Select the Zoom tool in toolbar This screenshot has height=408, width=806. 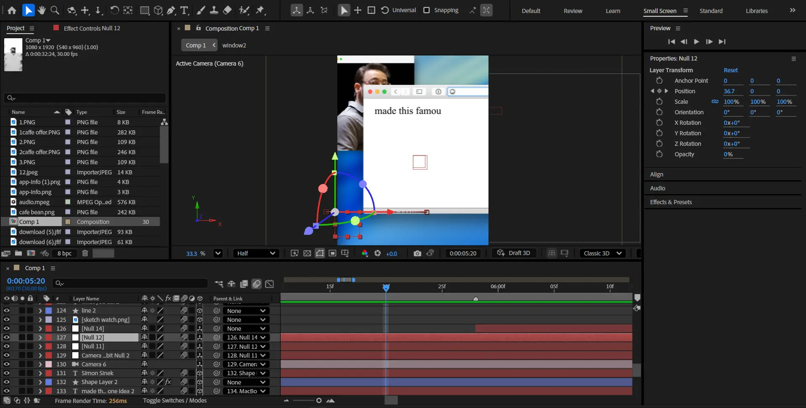tap(55, 10)
